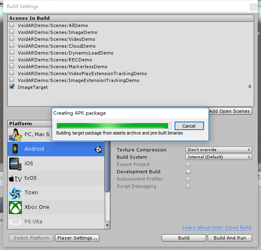Click the Switch Platform button
Image resolution: width=261 pixels, height=250 pixels.
31,238
